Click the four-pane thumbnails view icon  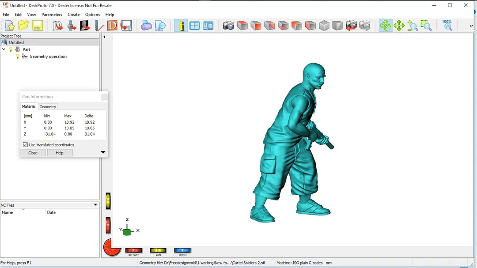click(x=194, y=26)
